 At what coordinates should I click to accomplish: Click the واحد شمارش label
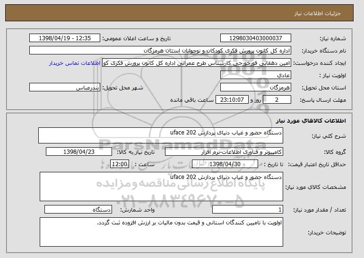tap(137, 210)
